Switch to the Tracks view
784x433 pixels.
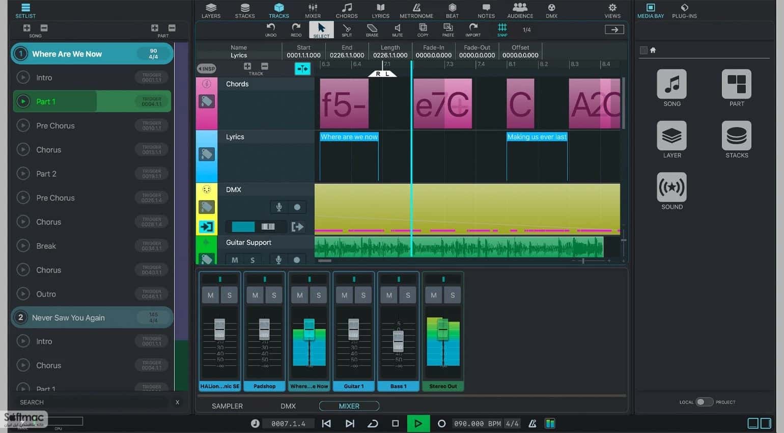[x=279, y=10]
